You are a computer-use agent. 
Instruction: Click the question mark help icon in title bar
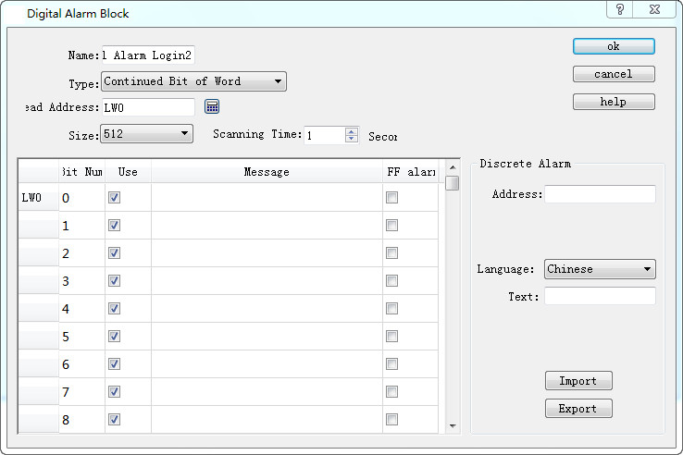coord(620,9)
